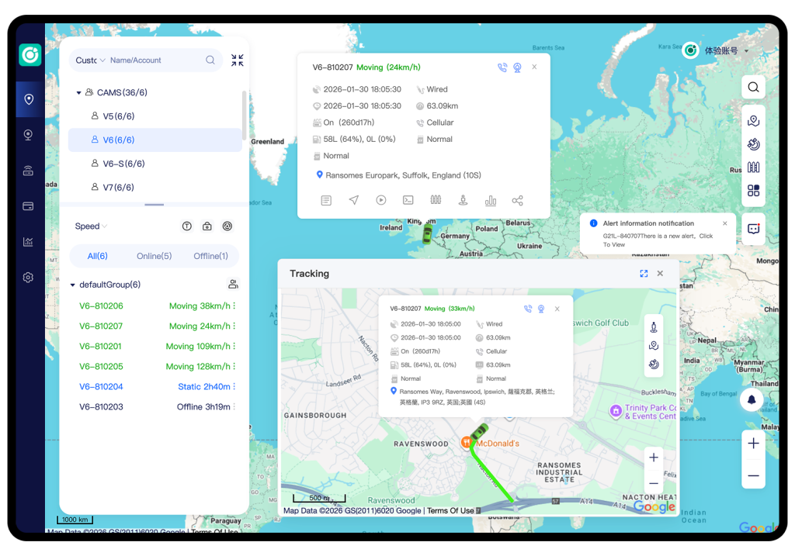Click the geofence icon in vehicle info toolbar

coord(436,200)
